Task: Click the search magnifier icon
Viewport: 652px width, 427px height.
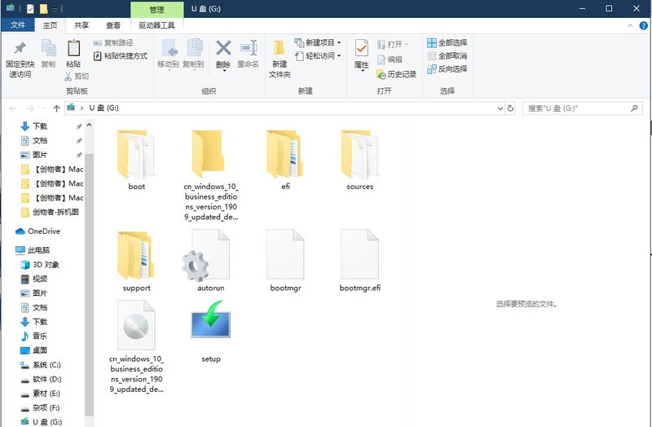Action: [x=634, y=108]
